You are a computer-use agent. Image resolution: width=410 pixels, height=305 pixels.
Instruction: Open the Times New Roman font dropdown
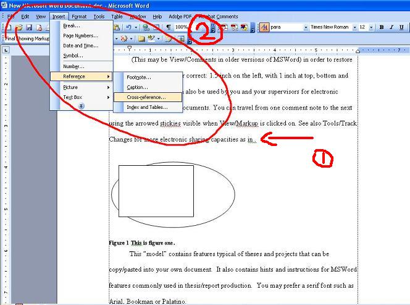(x=354, y=28)
